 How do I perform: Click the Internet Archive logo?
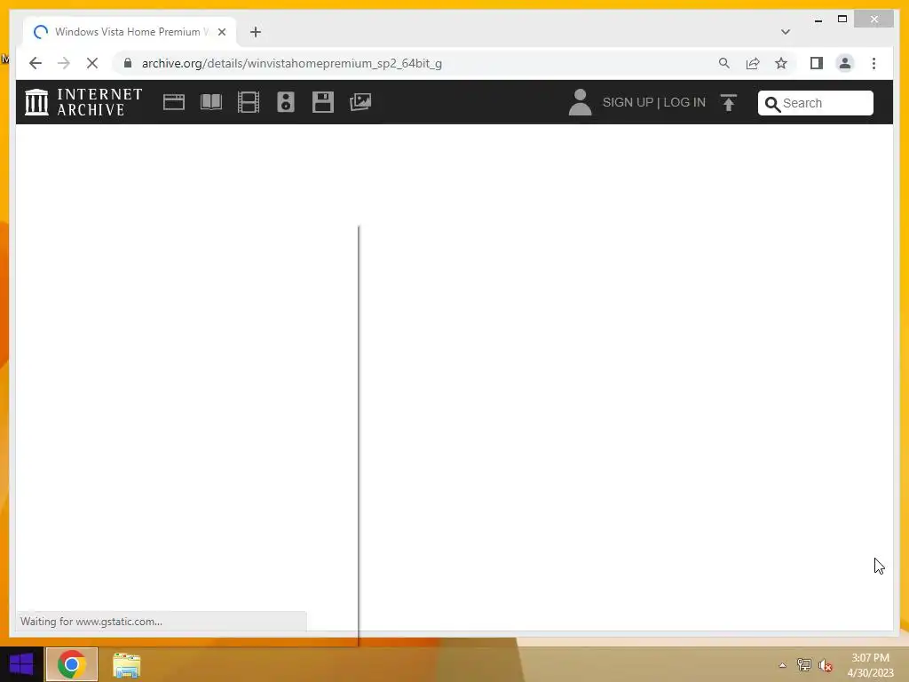(83, 102)
